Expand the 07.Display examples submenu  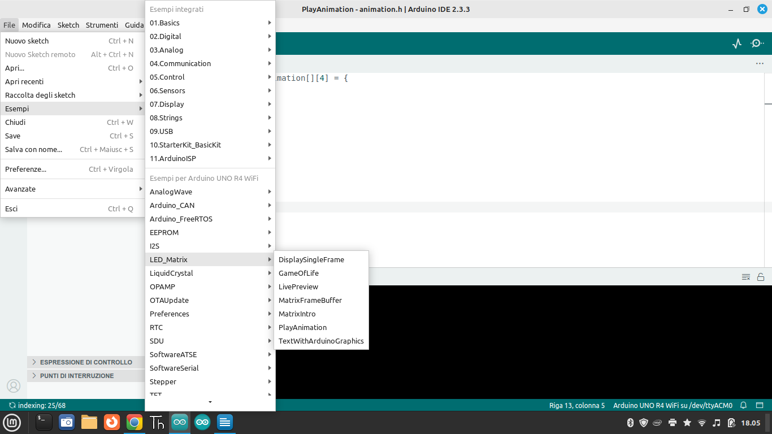coord(210,104)
